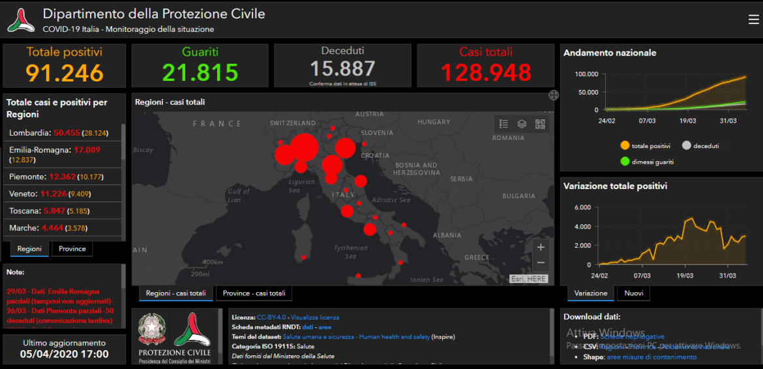Select the Piemonte row in the list
Viewport: 763px width, 369px height.
click(x=62, y=177)
